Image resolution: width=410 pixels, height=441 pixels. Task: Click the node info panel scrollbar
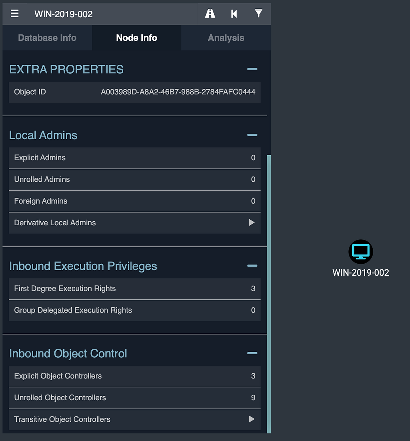pos(269,294)
